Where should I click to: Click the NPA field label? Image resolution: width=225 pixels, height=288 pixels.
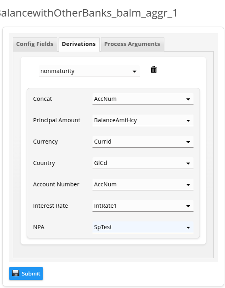[39, 227]
